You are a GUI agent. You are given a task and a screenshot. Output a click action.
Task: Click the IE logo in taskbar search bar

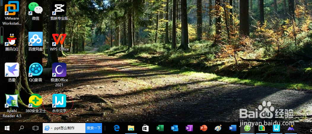47,128
